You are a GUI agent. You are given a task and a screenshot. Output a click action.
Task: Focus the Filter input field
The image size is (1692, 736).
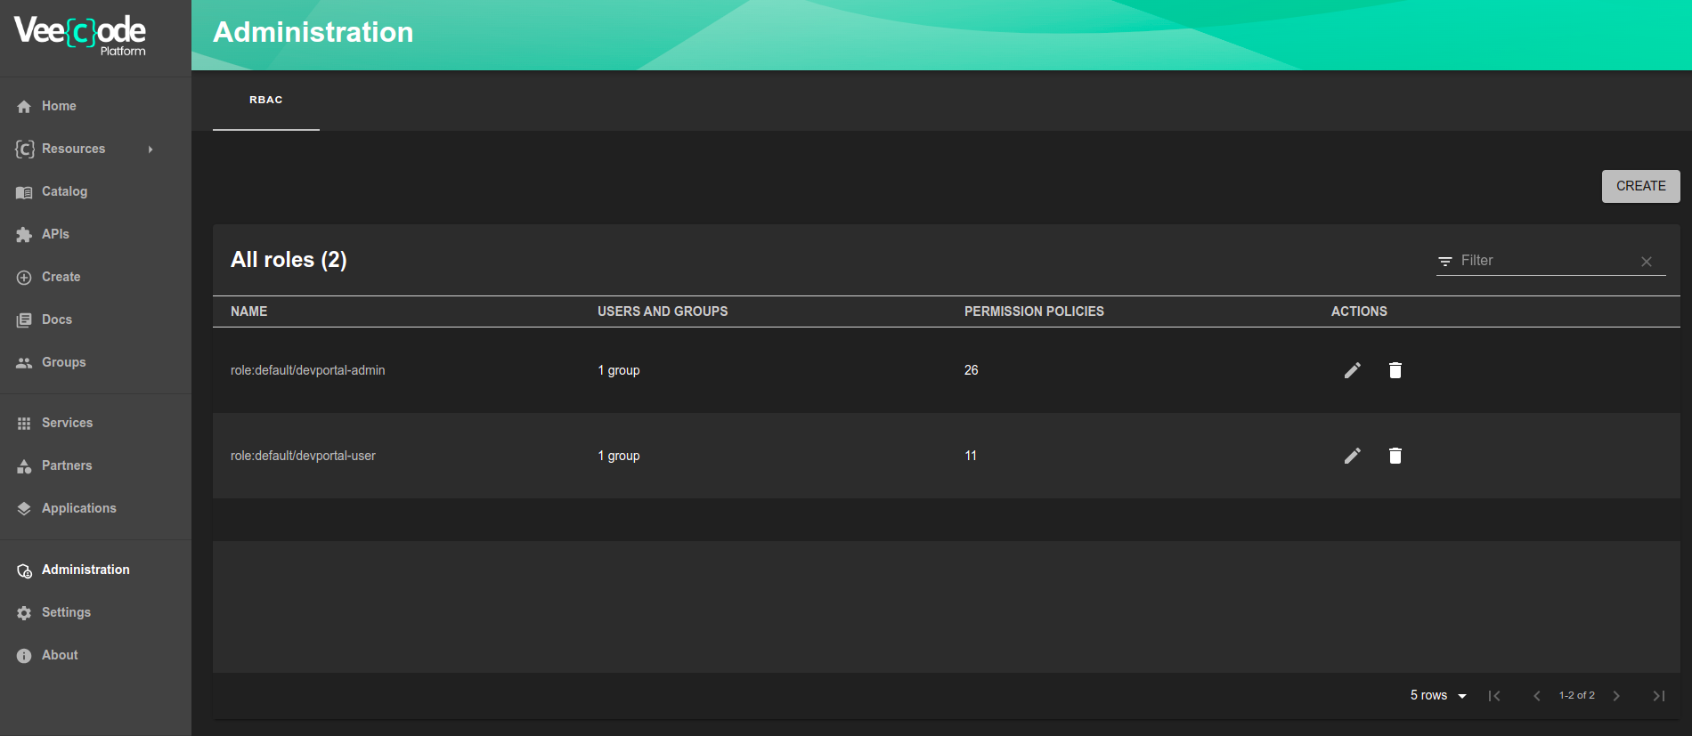coord(1545,261)
